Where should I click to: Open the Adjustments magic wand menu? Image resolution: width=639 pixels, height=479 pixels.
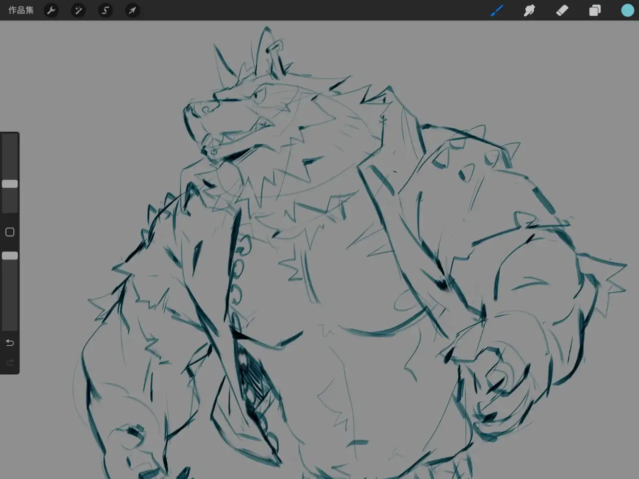78,10
